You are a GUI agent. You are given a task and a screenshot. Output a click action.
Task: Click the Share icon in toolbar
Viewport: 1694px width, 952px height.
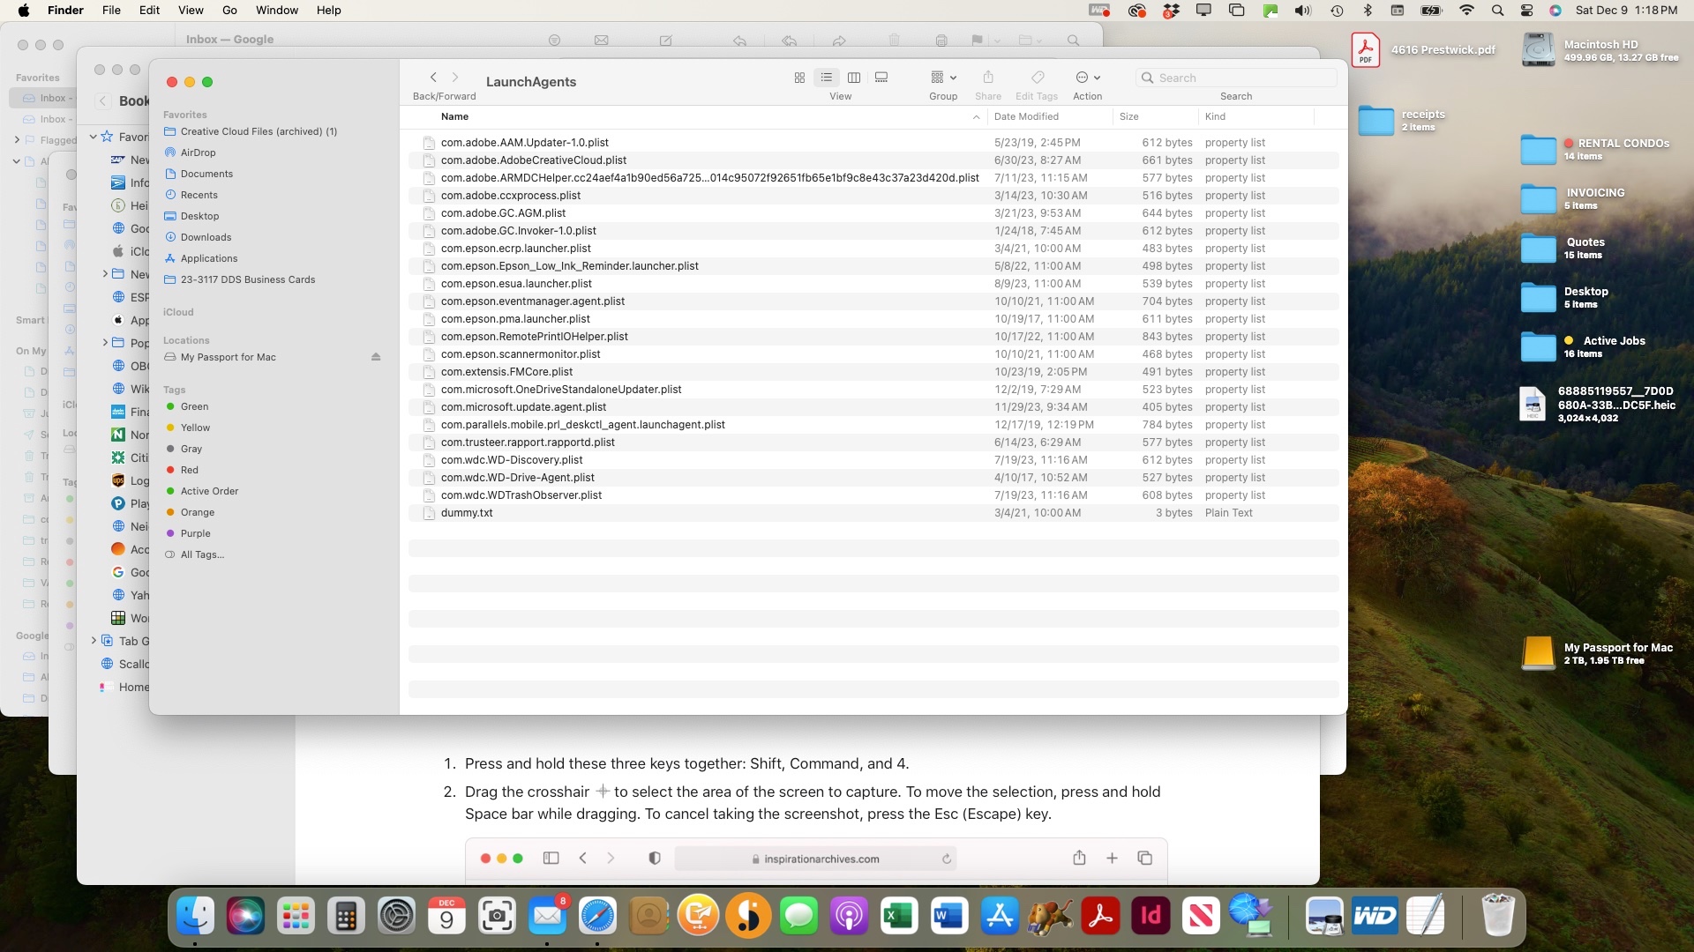(x=988, y=77)
